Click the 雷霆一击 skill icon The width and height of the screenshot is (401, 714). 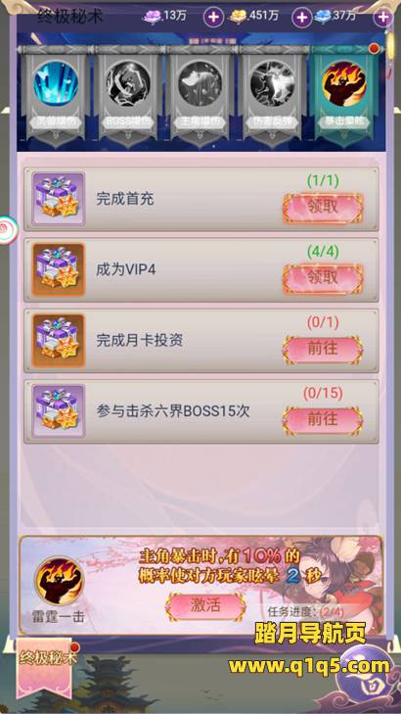point(59,581)
